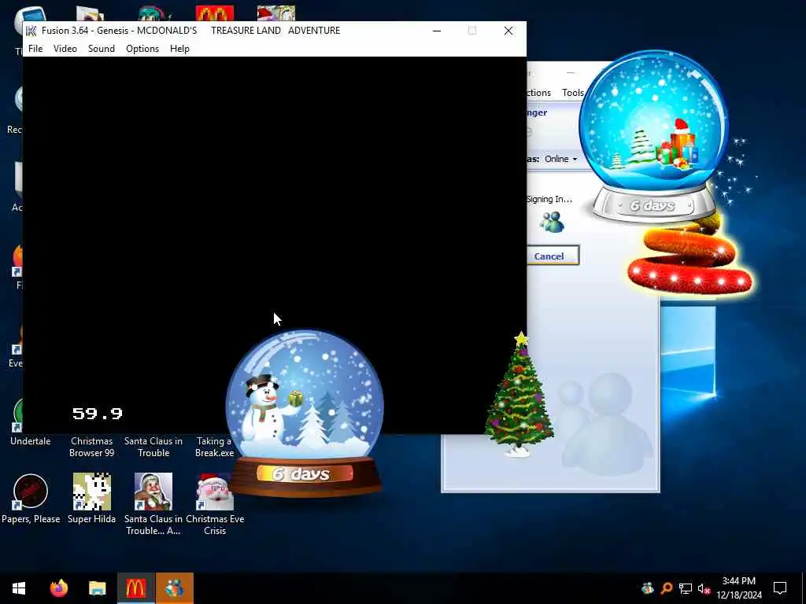Open the File menu in Fusion
The width and height of the screenshot is (806, 604).
tap(35, 49)
